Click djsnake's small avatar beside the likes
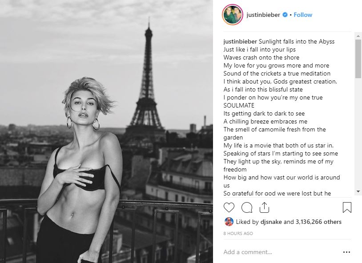Viewport: 362px width, 263px height. (x=229, y=222)
